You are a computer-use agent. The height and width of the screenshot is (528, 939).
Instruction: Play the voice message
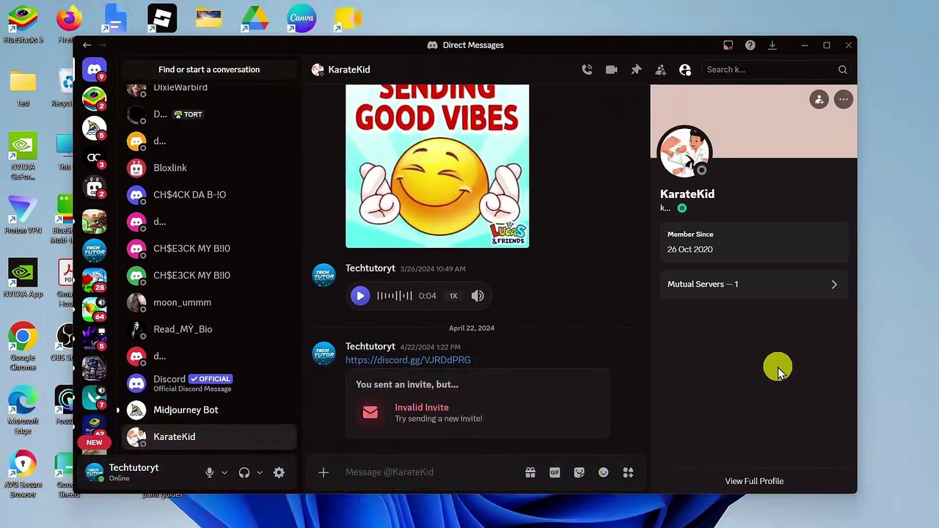pos(359,296)
